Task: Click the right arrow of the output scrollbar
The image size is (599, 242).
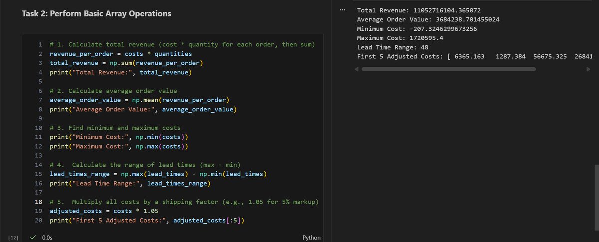Action: point(588,69)
